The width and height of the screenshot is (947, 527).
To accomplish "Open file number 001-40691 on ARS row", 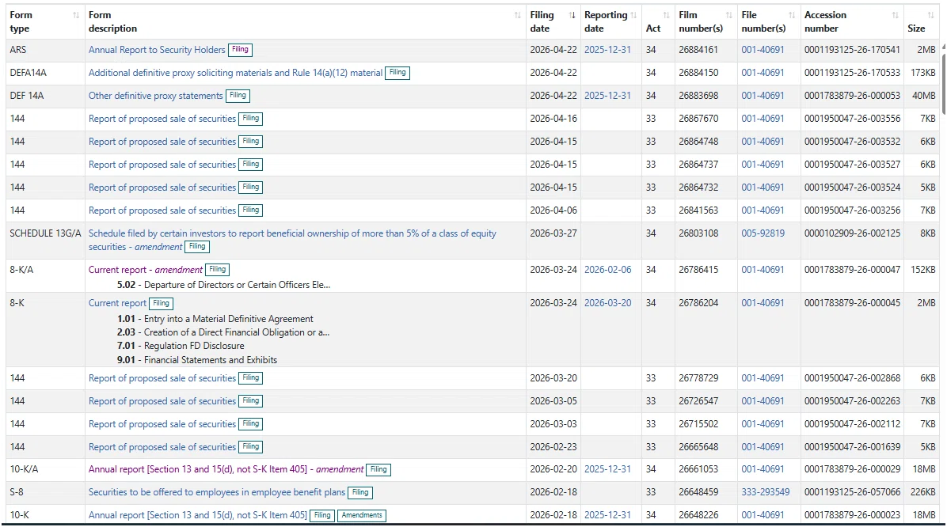I will coord(763,50).
